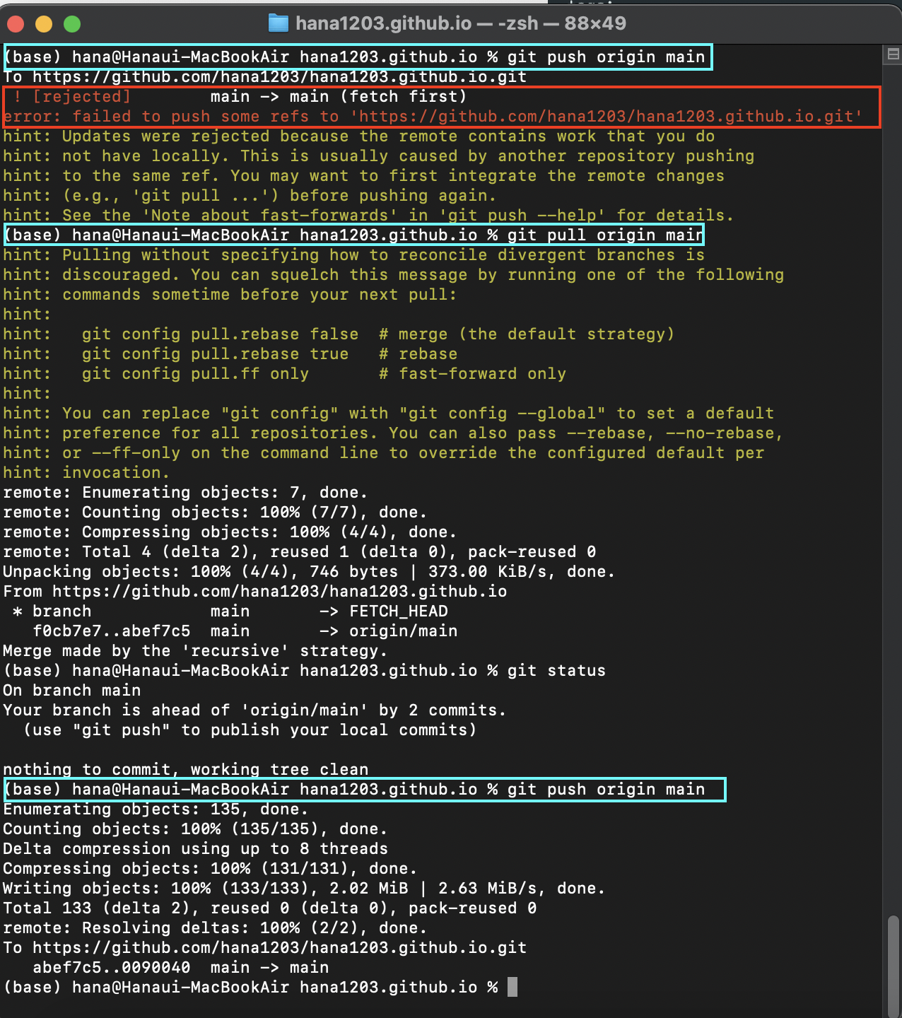The width and height of the screenshot is (902, 1018).
Task: Click 'hint: commands sometime before your next pull' line
Action: pyautogui.click(x=230, y=294)
